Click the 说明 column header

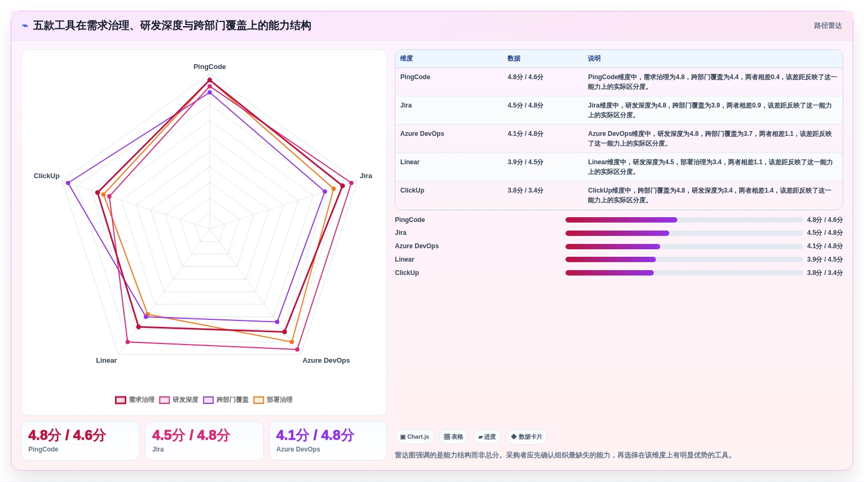pos(594,58)
